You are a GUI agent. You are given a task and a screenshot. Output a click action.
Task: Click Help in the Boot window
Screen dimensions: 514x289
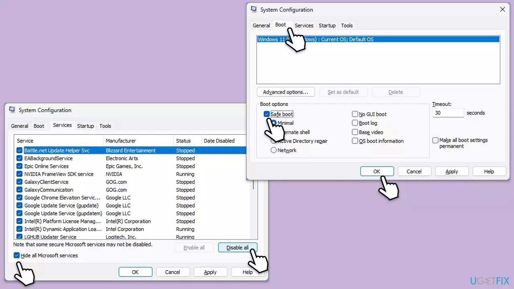pyautogui.click(x=489, y=171)
